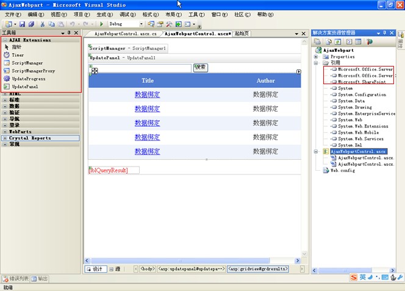Click Copy Web Site icon in Solution Explorer
Viewport: 405px width, 291px height.
pyautogui.click(x=370, y=41)
